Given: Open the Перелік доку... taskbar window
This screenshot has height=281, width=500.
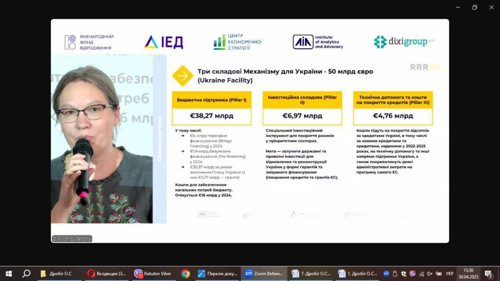Looking at the screenshot, I should [217, 274].
